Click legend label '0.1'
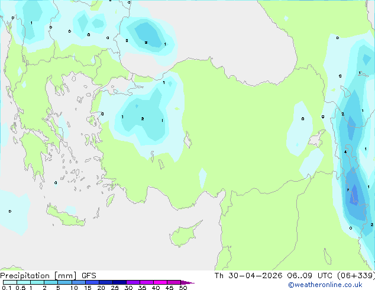 click(6, 288)
